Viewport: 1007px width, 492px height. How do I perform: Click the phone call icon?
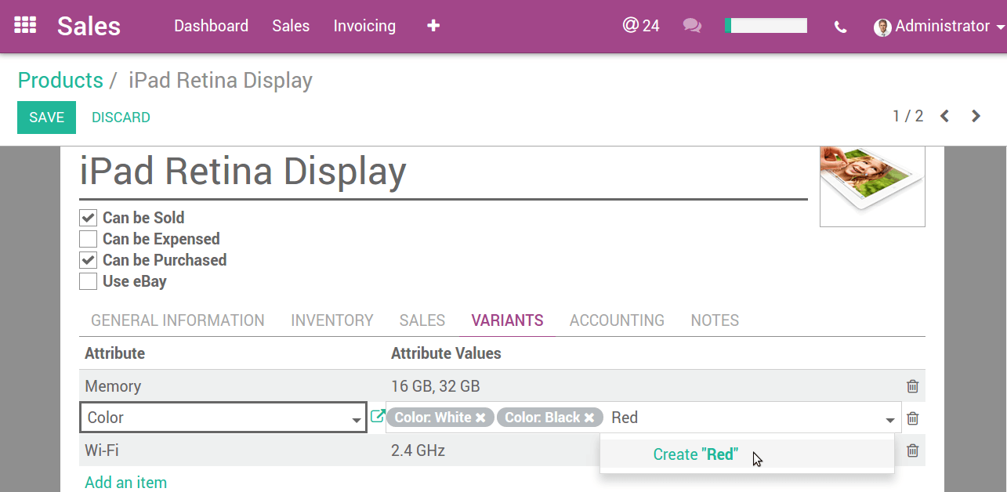click(840, 26)
